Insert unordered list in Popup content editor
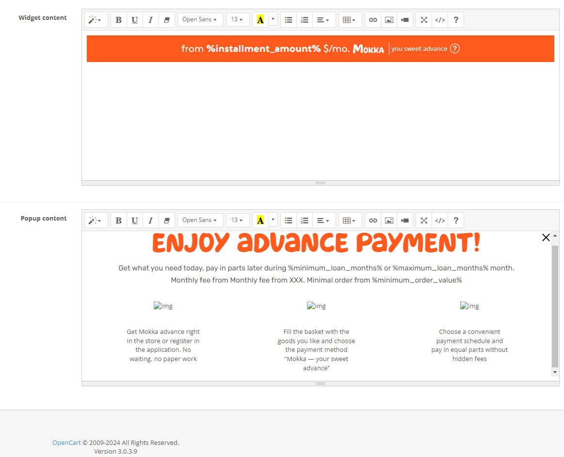 (x=289, y=221)
